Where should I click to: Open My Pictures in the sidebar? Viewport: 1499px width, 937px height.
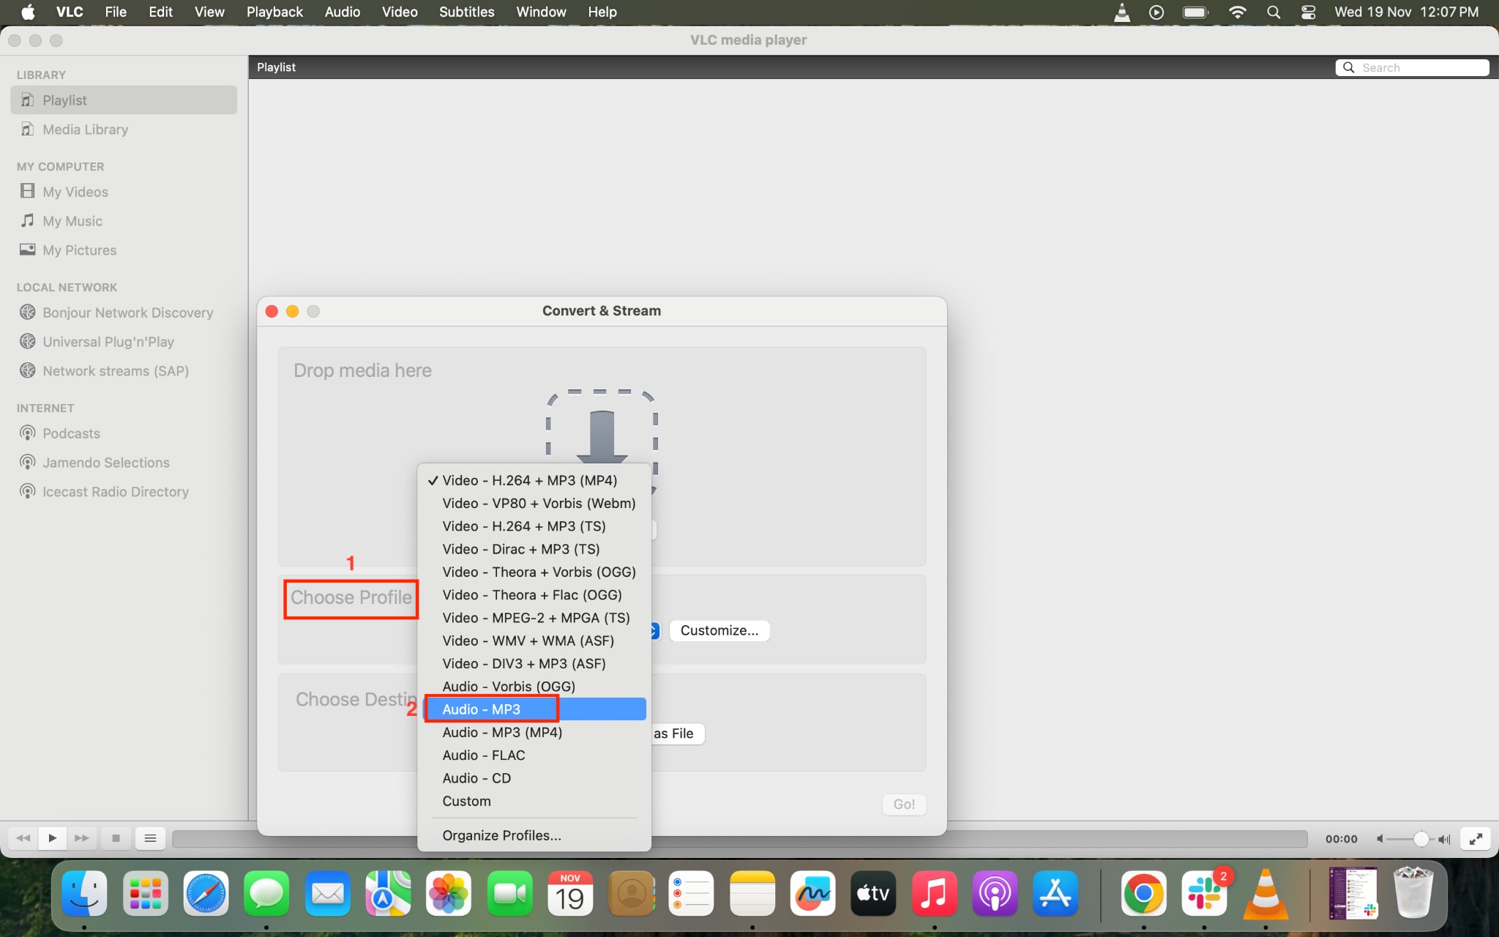point(78,250)
